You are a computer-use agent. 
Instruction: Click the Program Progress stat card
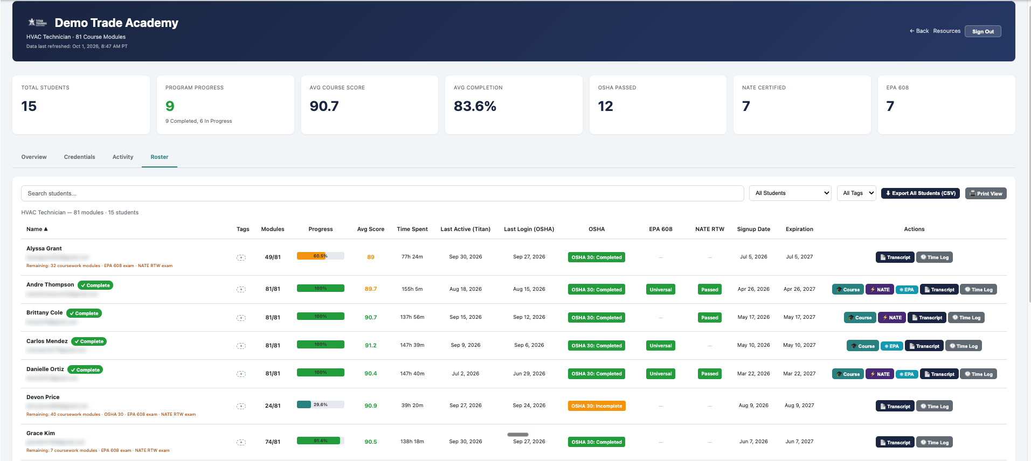(x=225, y=104)
